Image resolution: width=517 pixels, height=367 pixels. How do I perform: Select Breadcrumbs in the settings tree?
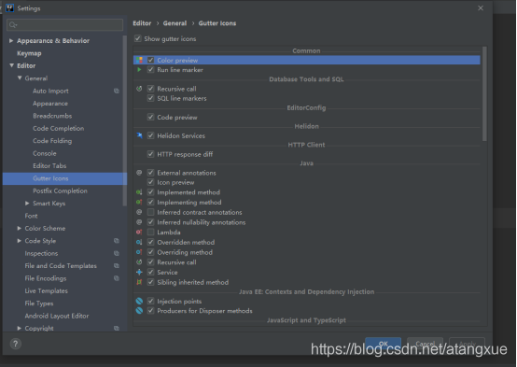tap(52, 116)
